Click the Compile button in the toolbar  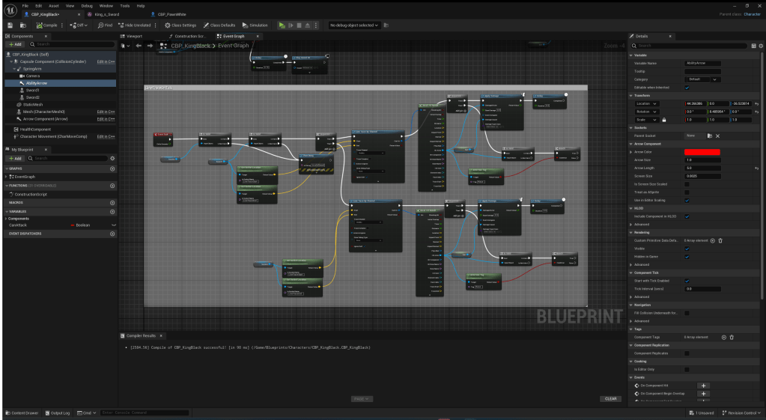[x=47, y=25]
